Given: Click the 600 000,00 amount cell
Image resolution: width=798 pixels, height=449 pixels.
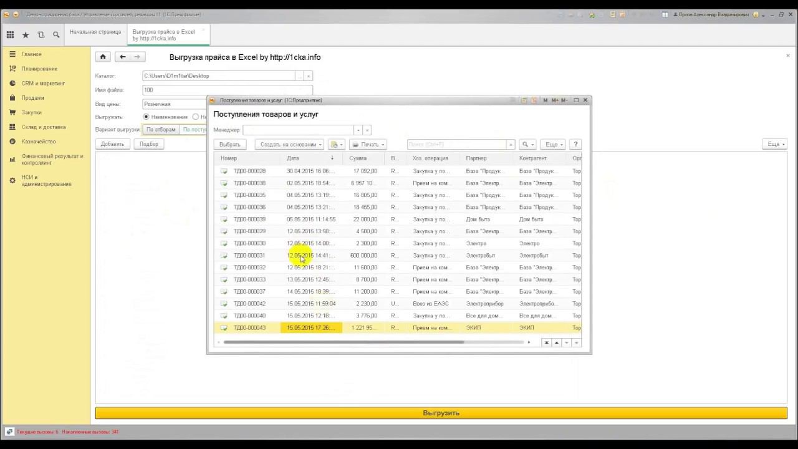Looking at the screenshot, I should [x=363, y=256].
